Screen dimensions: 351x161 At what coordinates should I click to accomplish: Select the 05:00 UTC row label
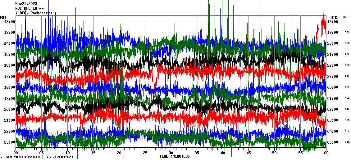332,142
